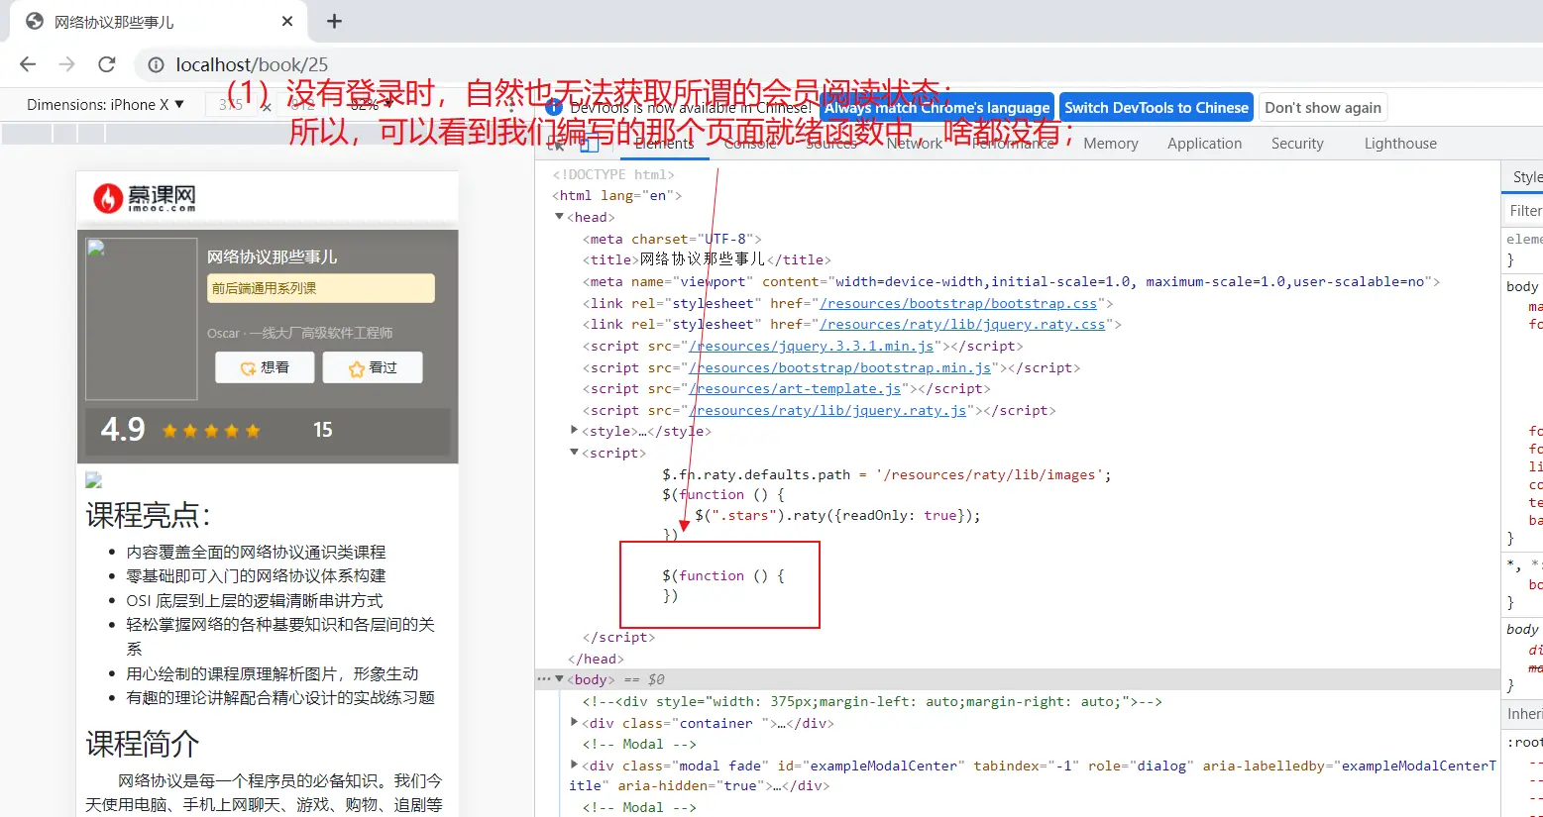Viewport: 1543px width, 817px height.
Task: Close the 网络协议那些事儿 tab
Action: 287,21
